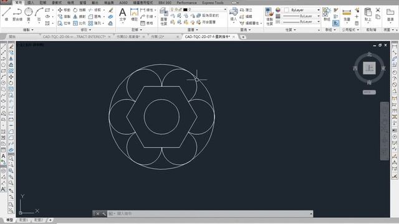The height and width of the screenshot is (224, 399).
Task: Expand the Properties (性質) panel
Action: [x=291, y=30]
